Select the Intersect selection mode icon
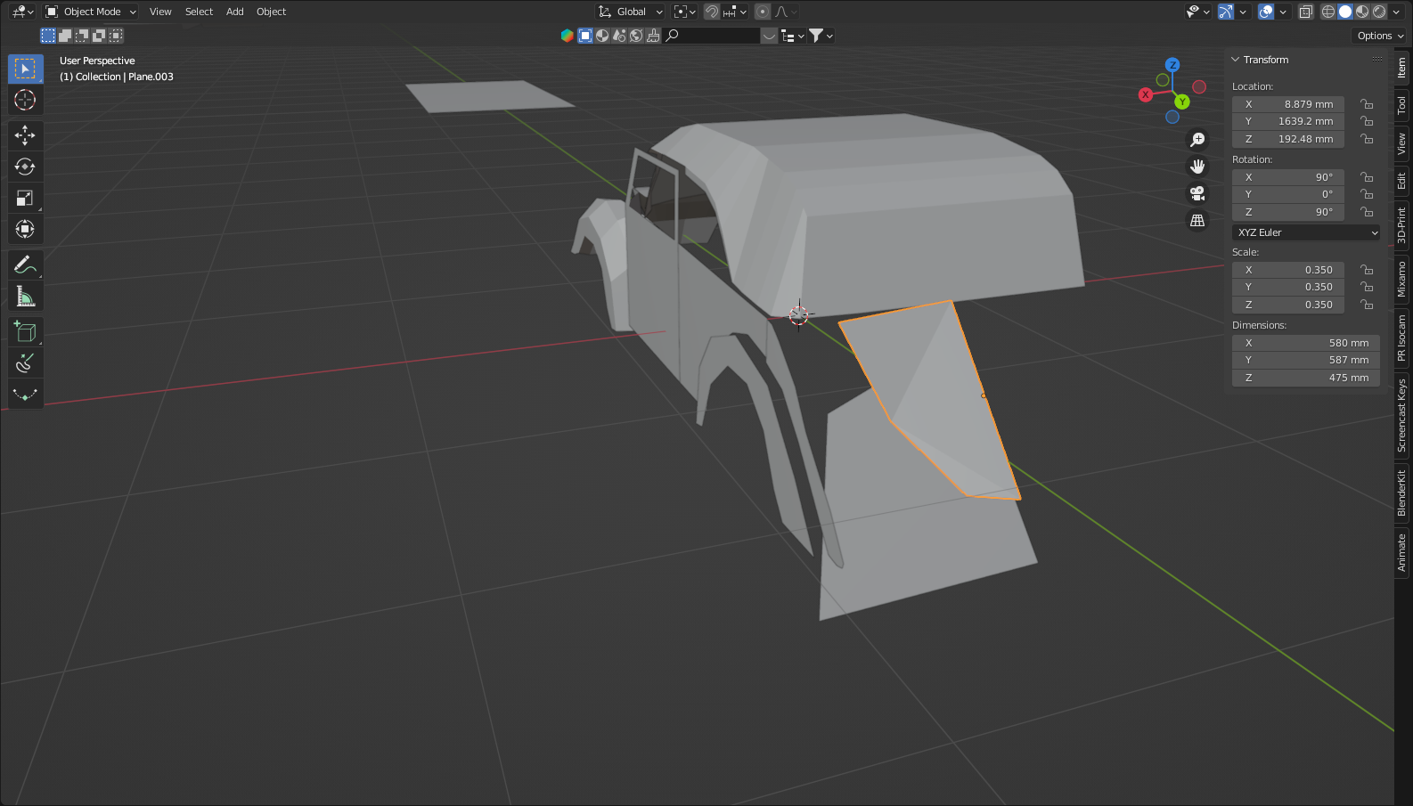 click(116, 36)
